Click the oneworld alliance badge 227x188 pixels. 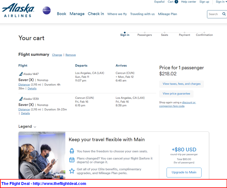click(x=47, y=10)
